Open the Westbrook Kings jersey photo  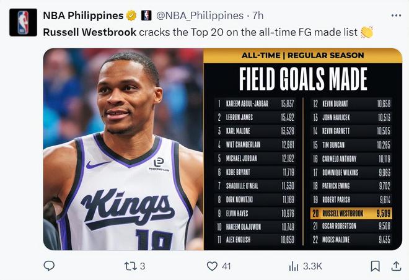tap(123, 149)
